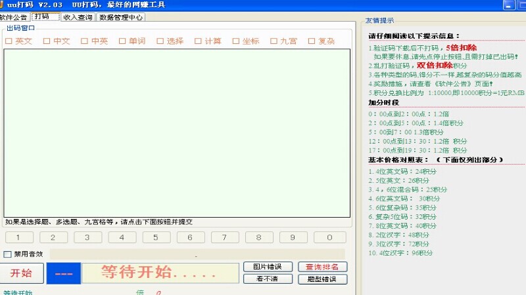The height and width of the screenshot is (295, 526).
Task: Click the 友情提示 heading
Action: pos(380,20)
